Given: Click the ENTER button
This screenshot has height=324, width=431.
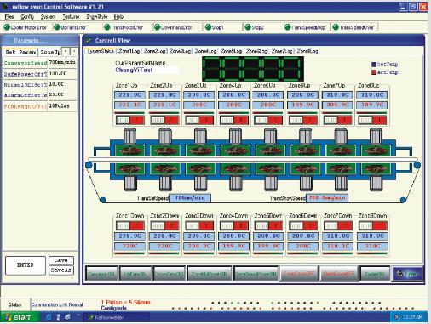Looking at the screenshot, I should [x=26, y=265].
